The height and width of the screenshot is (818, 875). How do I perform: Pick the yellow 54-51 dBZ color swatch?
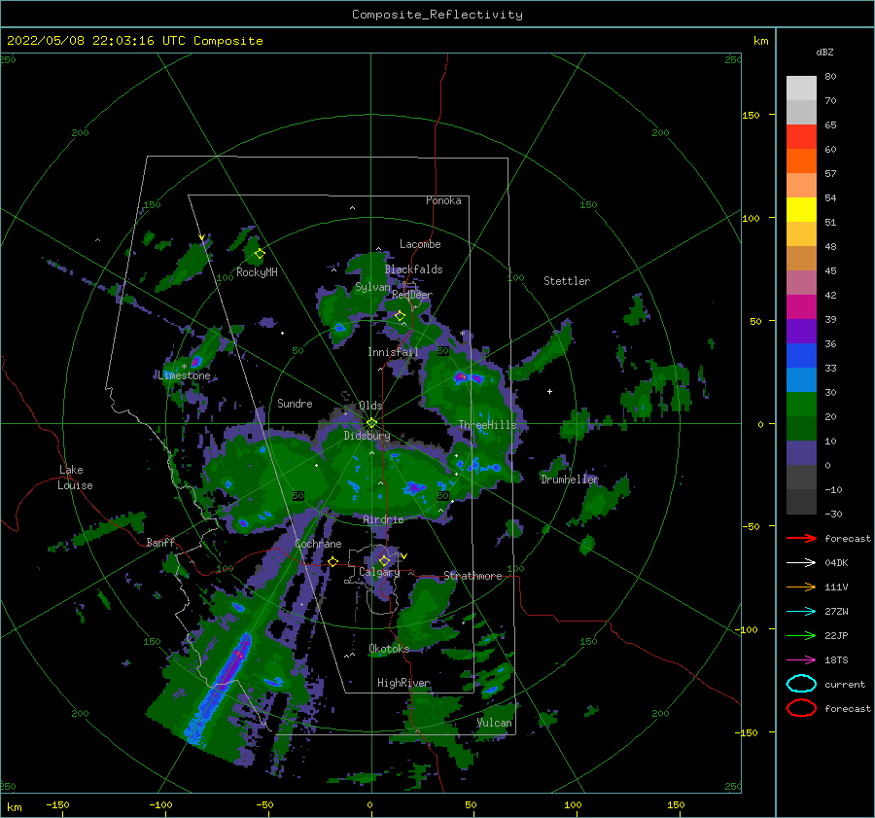(801, 210)
